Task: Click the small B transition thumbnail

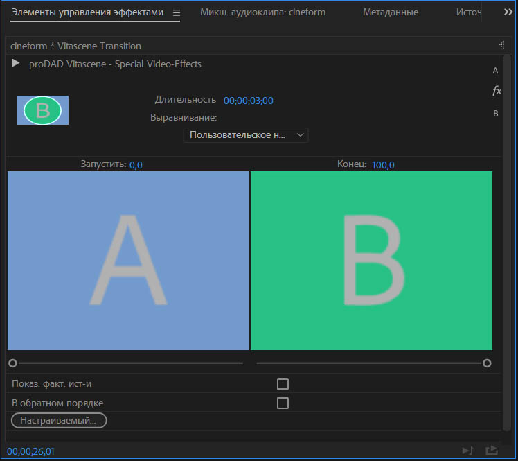Action: [x=42, y=110]
